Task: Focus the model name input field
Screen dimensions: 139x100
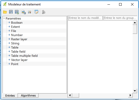Action: point(85,18)
